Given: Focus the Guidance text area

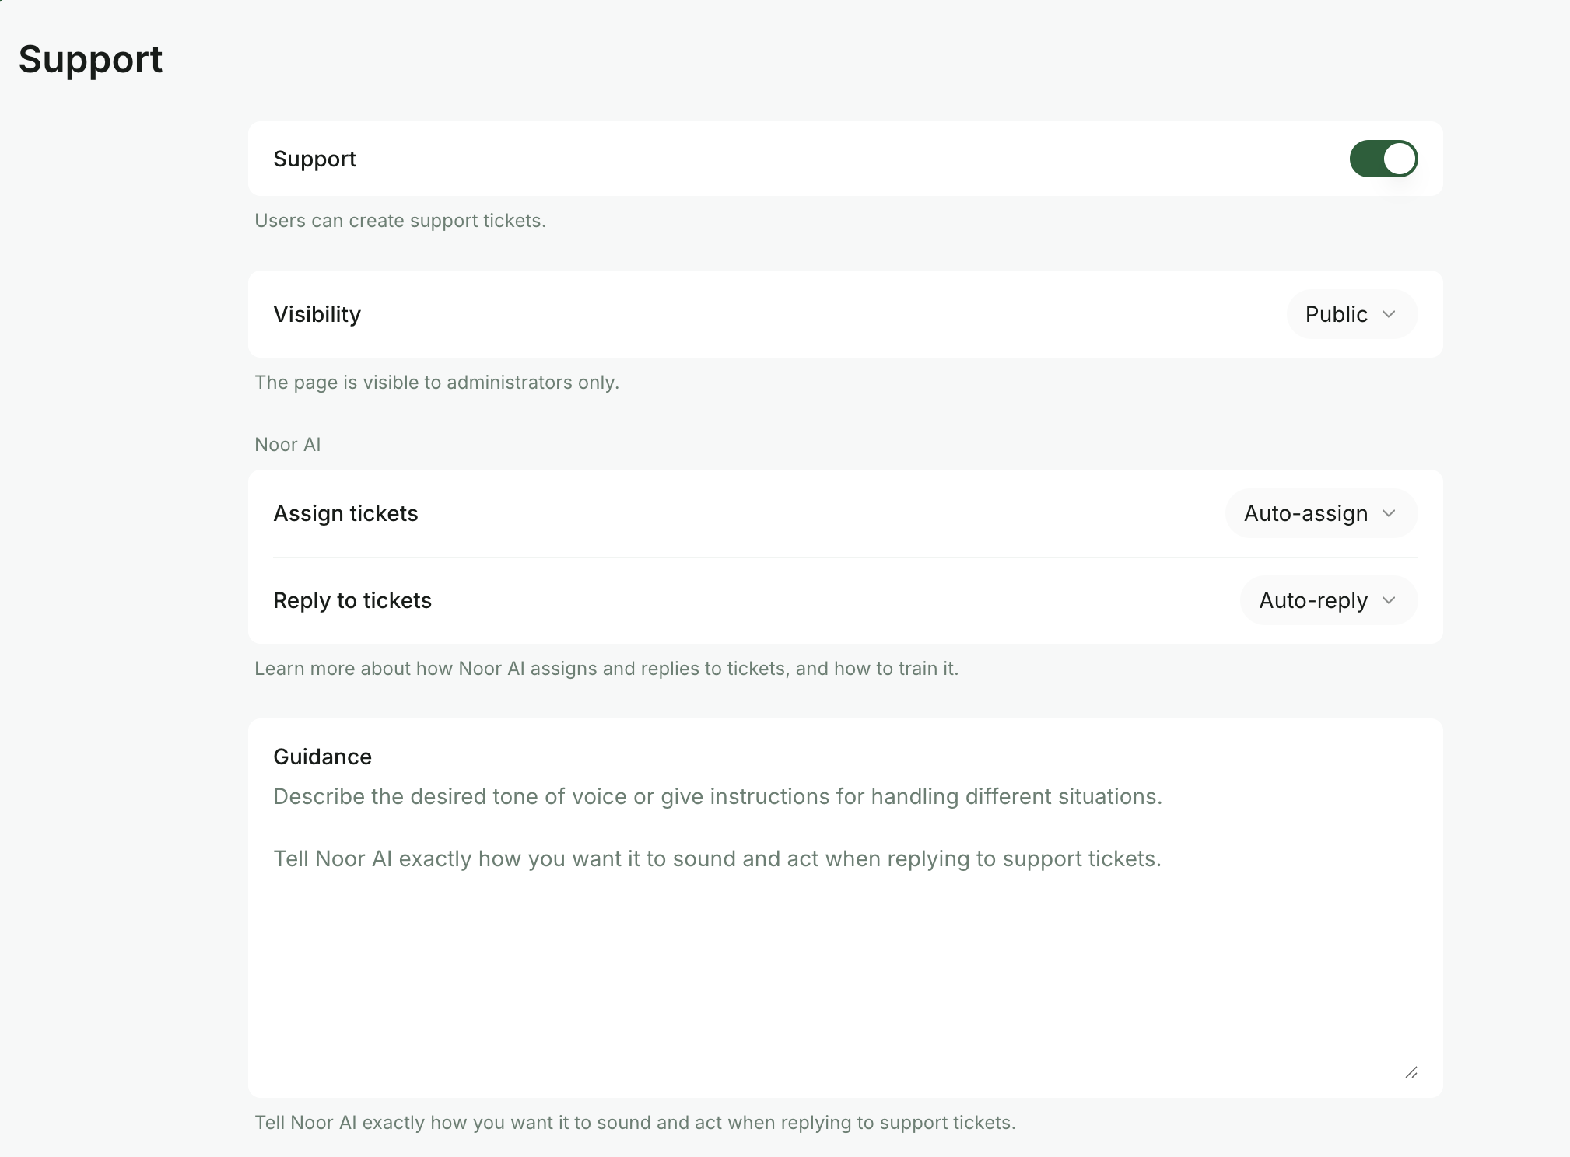Looking at the screenshot, I should [x=845, y=929].
